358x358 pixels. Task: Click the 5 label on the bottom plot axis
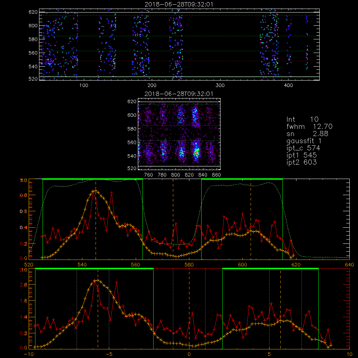point(270,354)
